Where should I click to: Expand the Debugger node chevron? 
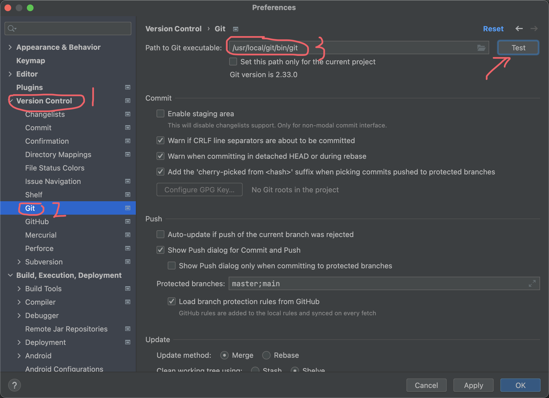pos(19,316)
